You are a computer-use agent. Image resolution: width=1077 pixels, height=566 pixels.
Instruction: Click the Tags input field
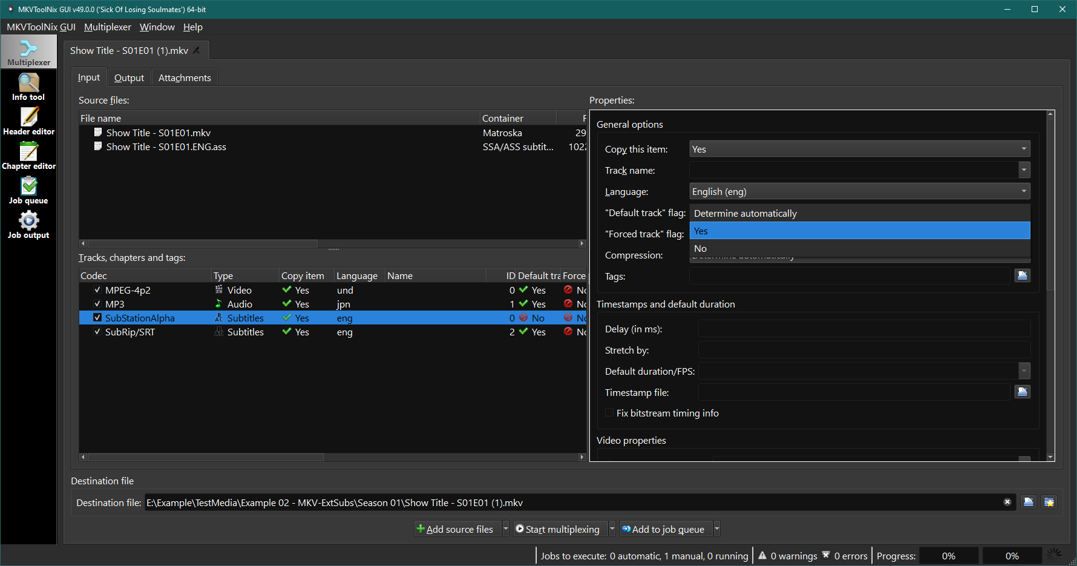point(849,276)
